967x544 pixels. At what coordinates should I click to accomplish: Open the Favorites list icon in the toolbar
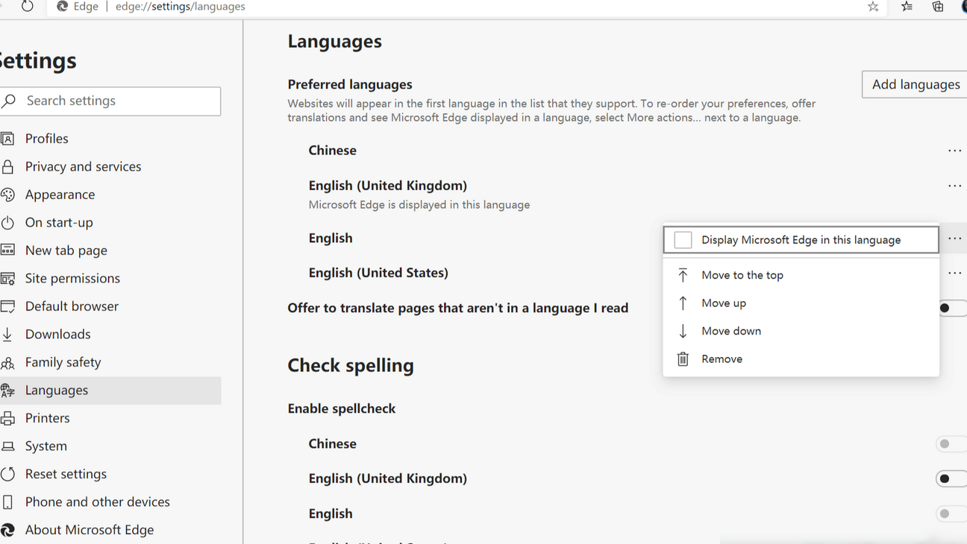point(907,7)
